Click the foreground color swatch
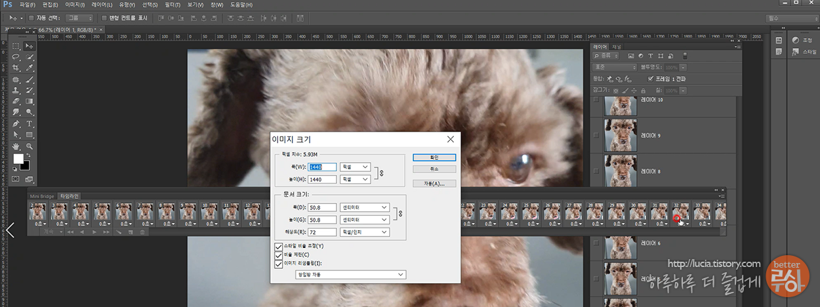The image size is (820, 307). point(18,159)
